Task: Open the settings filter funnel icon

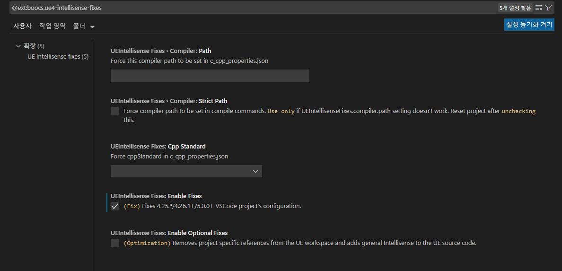Action: click(x=548, y=8)
